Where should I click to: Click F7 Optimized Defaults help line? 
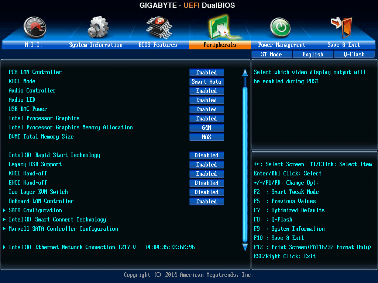(x=289, y=210)
